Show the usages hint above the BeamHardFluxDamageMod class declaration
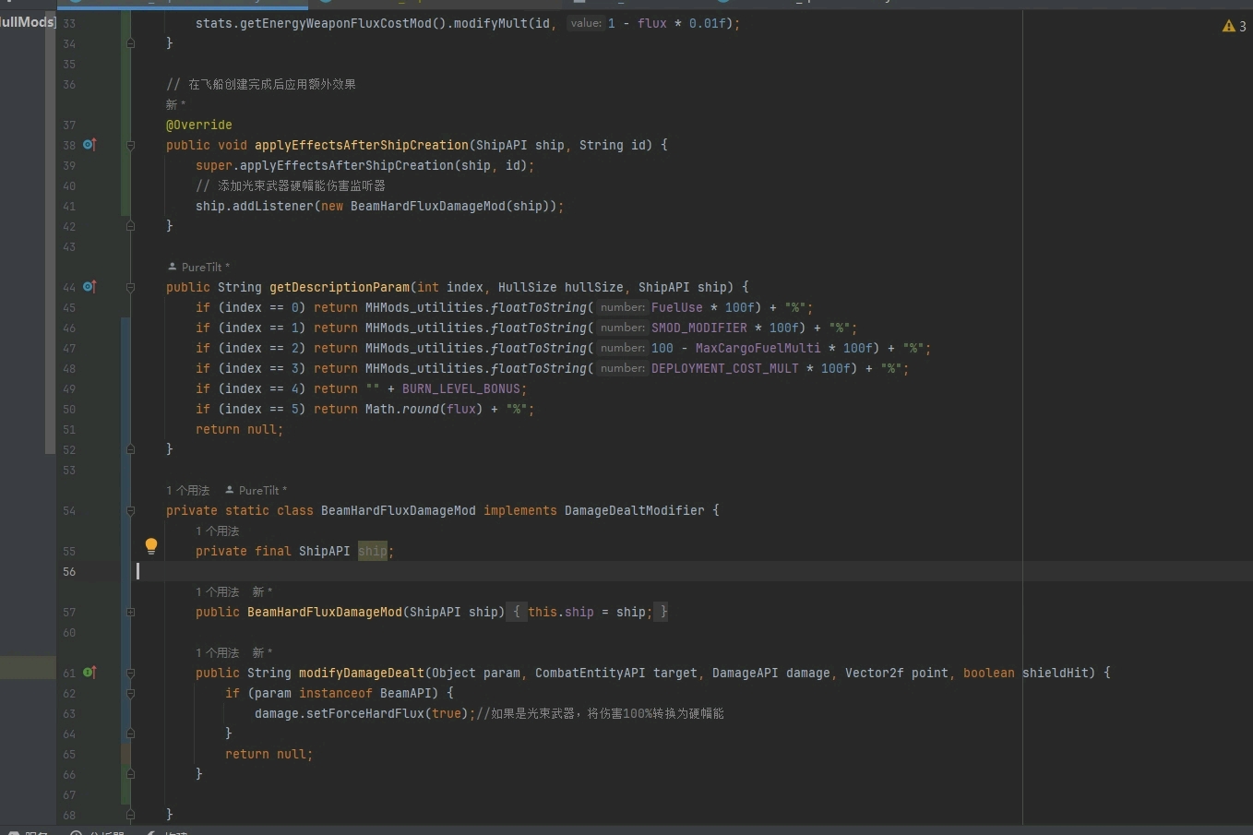Viewport: 1253px width, 835px height. (188, 490)
